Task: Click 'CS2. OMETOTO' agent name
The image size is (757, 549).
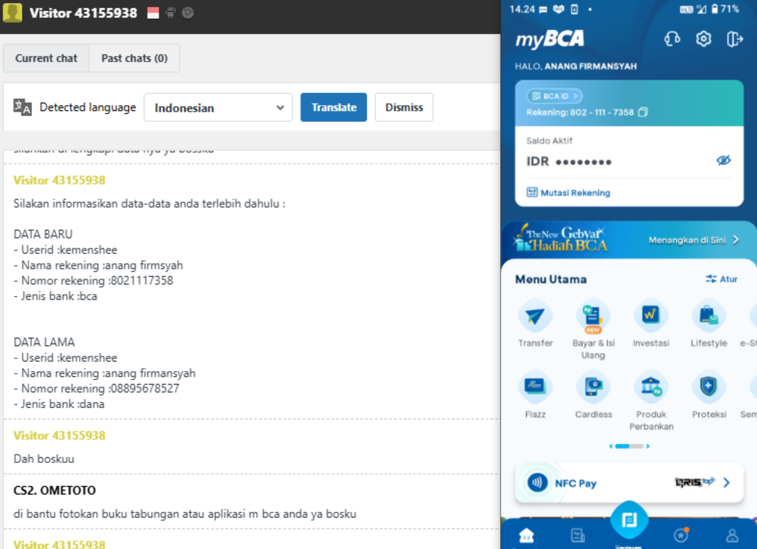Action: click(x=55, y=490)
